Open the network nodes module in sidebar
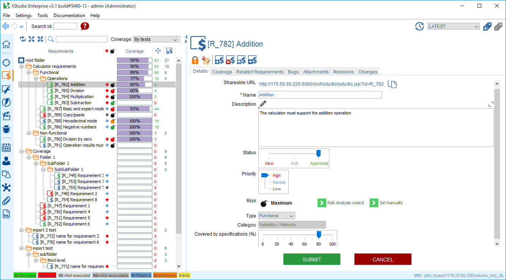The width and height of the screenshot is (506, 280). click(x=6, y=188)
